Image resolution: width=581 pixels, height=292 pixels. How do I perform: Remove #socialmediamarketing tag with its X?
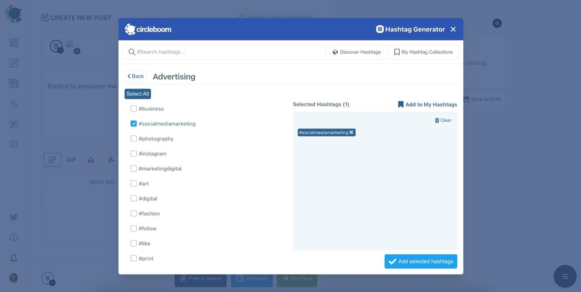pos(351,132)
